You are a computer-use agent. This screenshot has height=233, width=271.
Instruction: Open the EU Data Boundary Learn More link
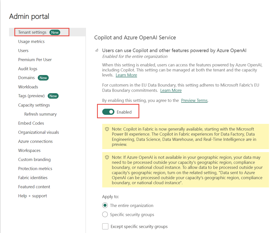[171, 90]
